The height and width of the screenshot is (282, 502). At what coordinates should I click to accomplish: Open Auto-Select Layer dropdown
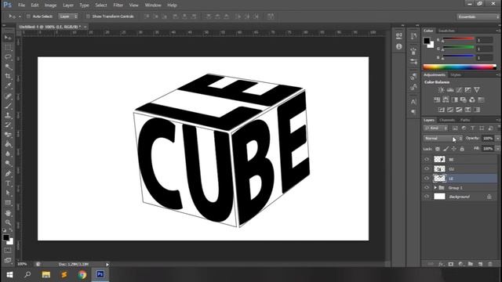click(68, 16)
